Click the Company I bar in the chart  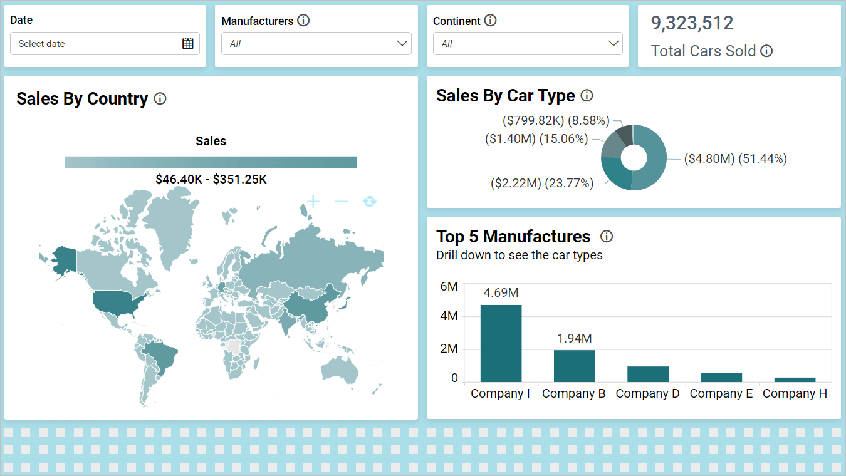(500, 341)
